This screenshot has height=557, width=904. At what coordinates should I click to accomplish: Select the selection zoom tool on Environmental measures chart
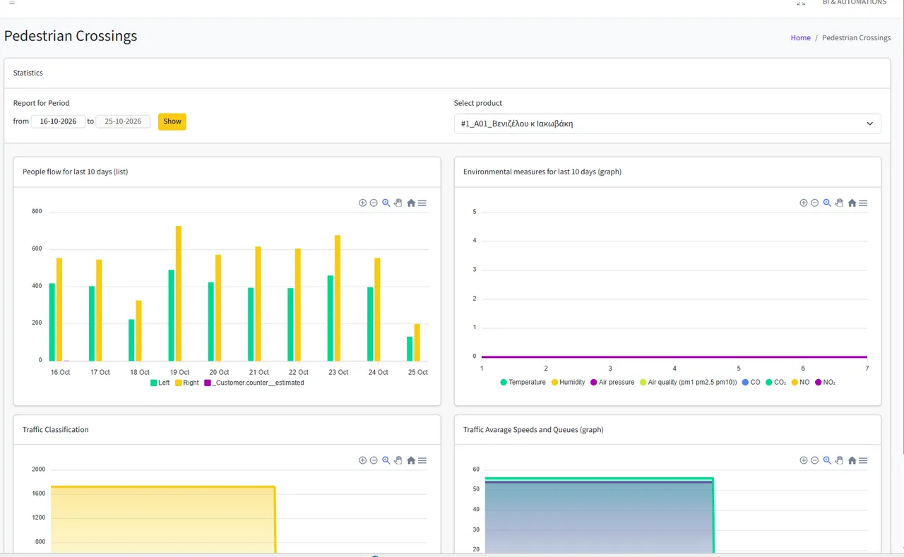click(x=827, y=203)
